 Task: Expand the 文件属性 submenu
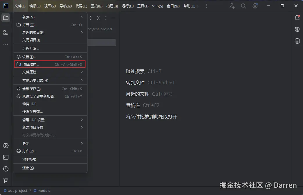(50, 72)
